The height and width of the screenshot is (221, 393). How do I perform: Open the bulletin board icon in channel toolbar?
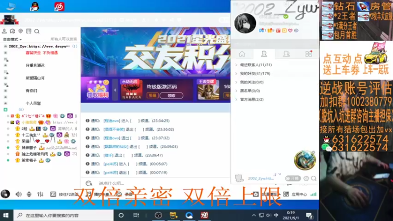point(28,31)
